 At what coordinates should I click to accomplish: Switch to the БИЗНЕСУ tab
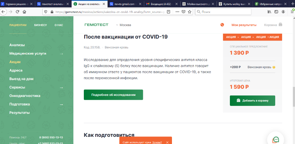[40, 25]
